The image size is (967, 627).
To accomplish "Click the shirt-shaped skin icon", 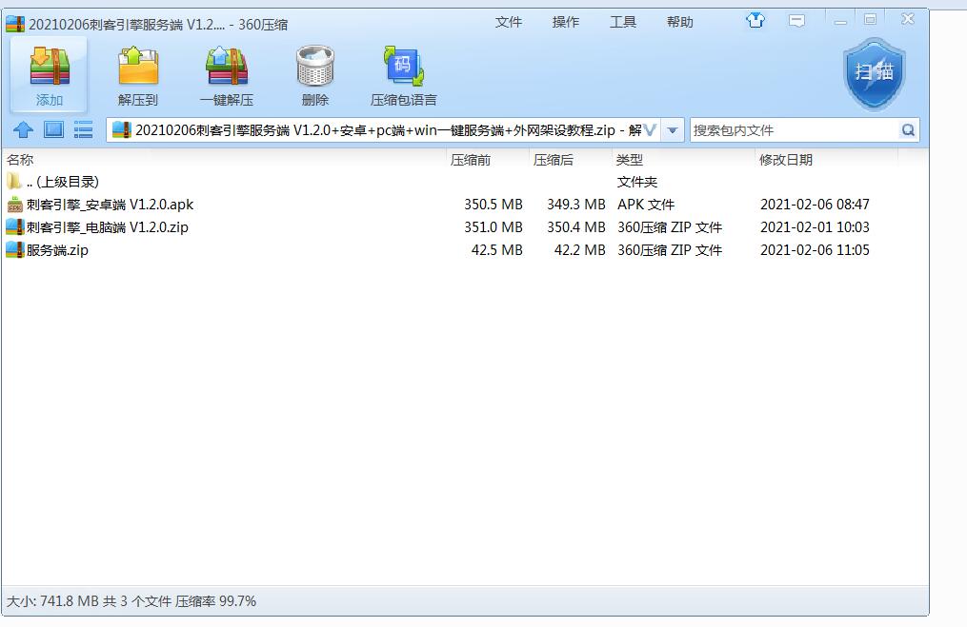I will click(x=755, y=20).
